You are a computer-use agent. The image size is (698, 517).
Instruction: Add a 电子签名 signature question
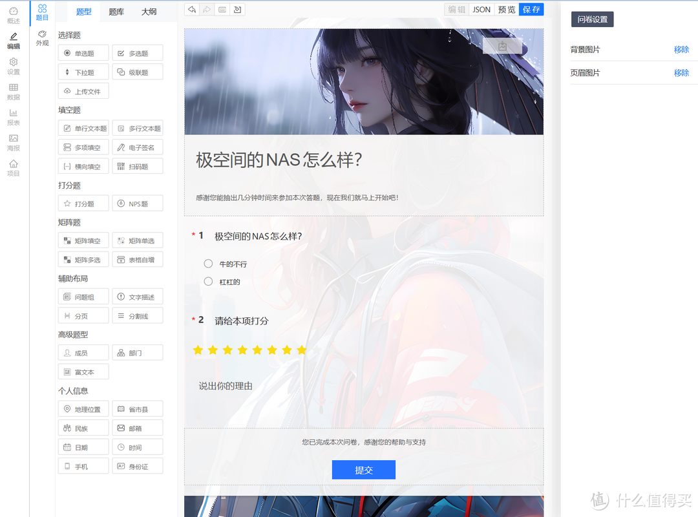[x=137, y=147]
